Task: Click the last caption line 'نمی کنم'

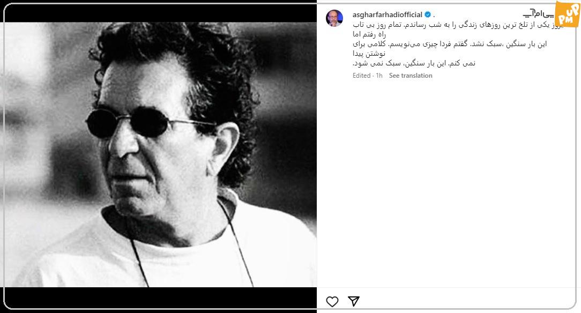Action: [414, 63]
